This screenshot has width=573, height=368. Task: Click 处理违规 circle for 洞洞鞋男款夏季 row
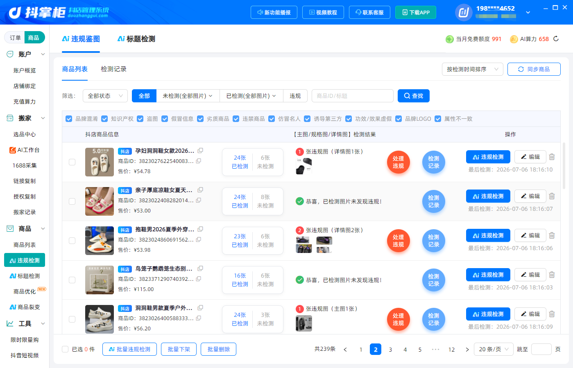click(x=399, y=319)
